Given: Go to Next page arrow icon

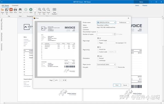Looking at the screenshot, I should click(x=31, y=10).
